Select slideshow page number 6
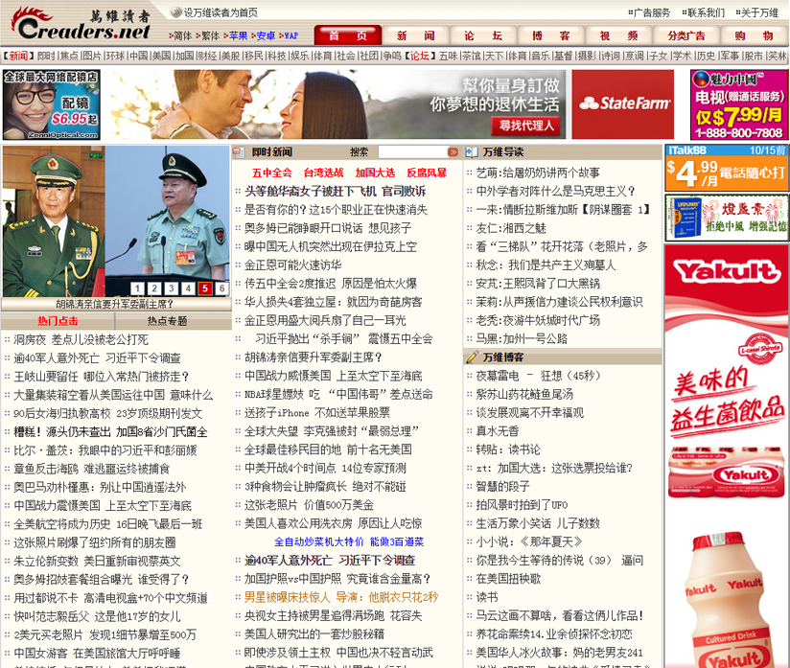Viewport: 790px width, 668px height. click(221, 288)
